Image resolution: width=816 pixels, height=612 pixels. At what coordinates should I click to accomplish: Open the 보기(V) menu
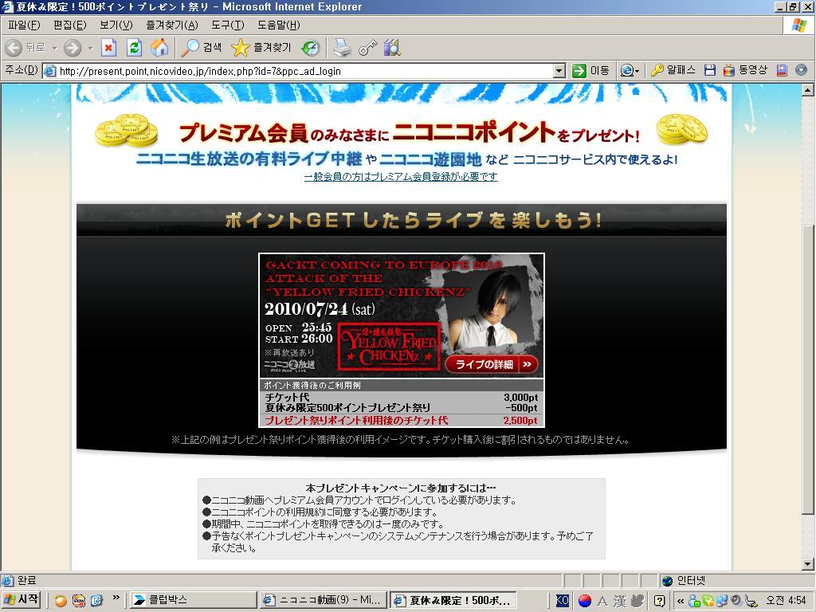click(116, 25)
